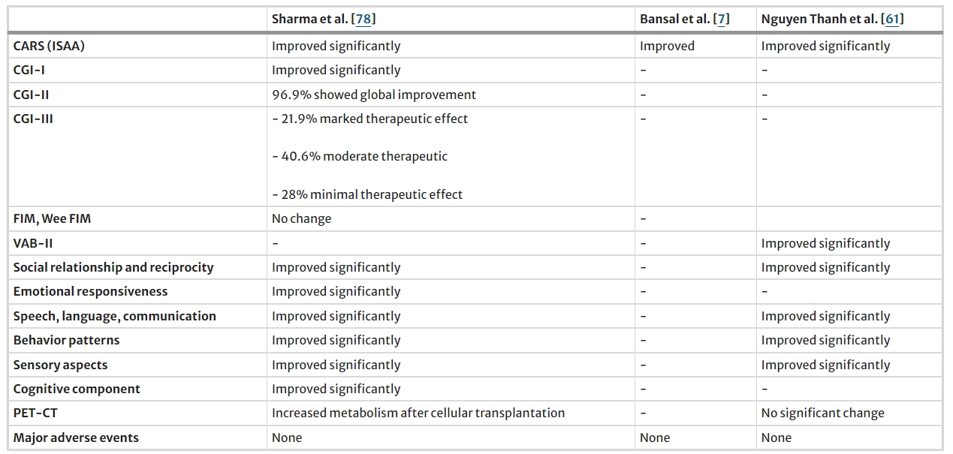
Task: Select the "No significant change" cell
Action: (x=822, y=413)
